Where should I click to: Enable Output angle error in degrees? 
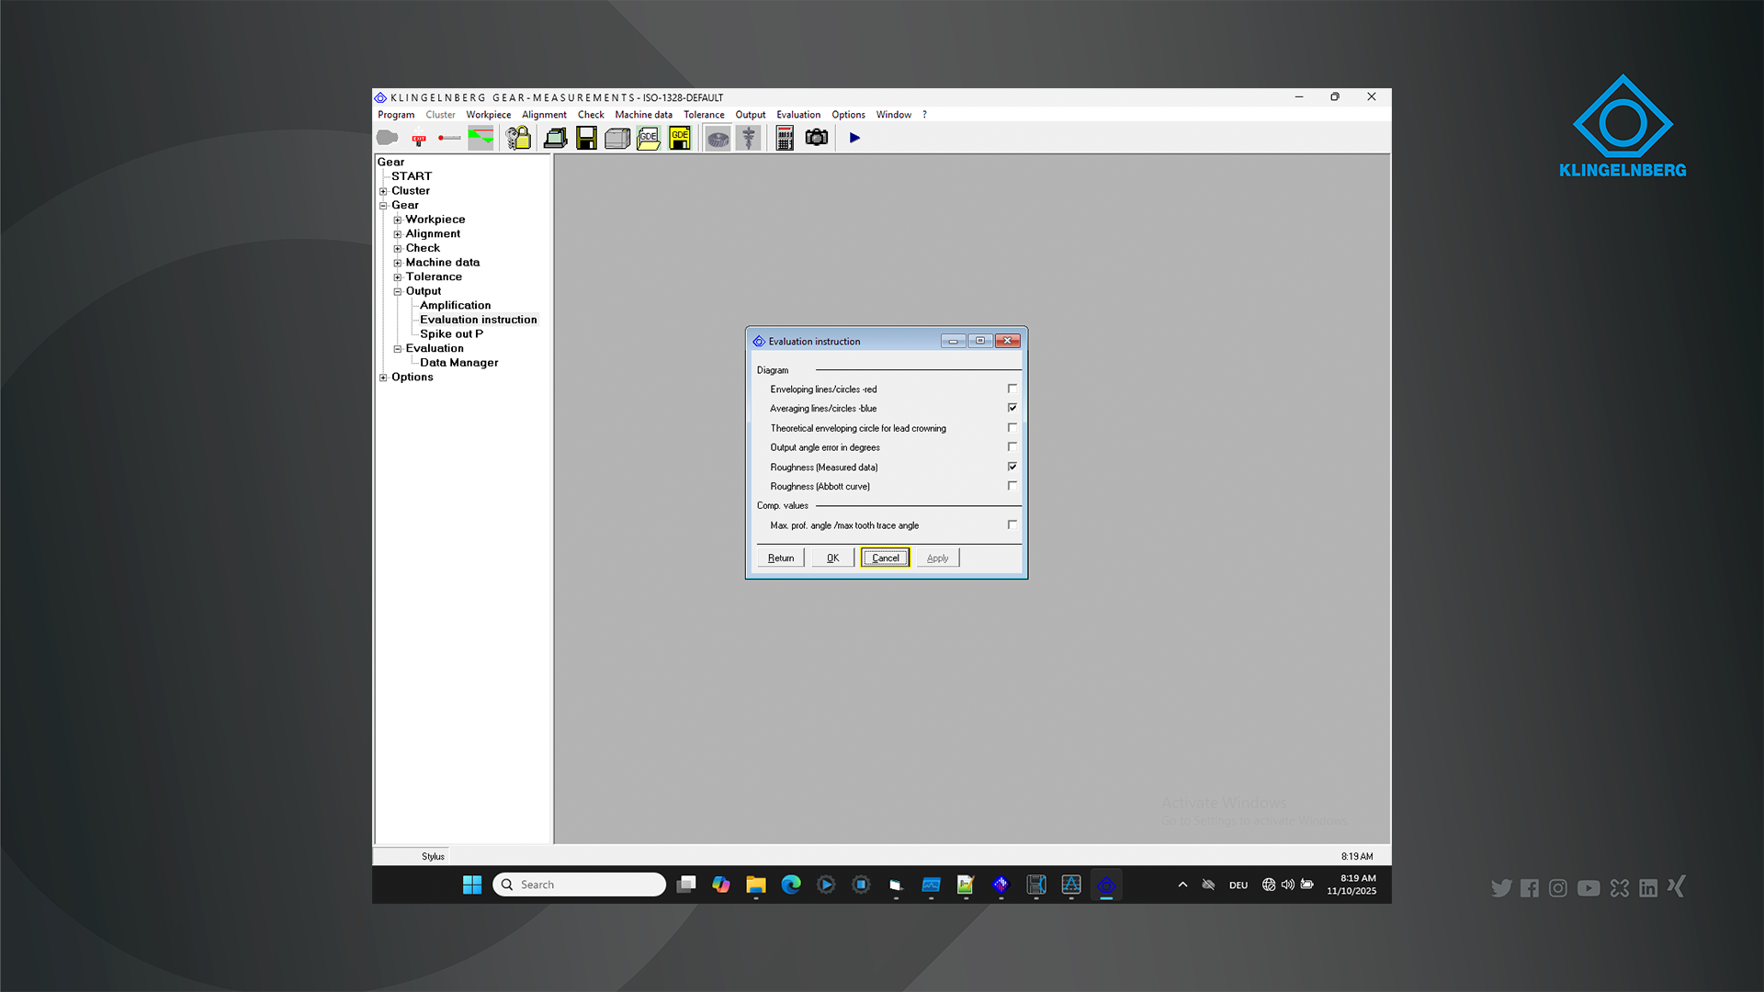point(1012,447)
